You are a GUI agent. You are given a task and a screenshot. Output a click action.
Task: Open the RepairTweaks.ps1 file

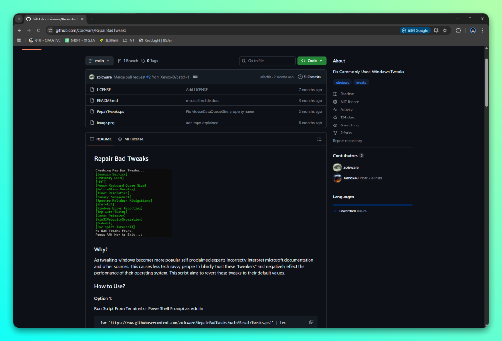[111, 111]
